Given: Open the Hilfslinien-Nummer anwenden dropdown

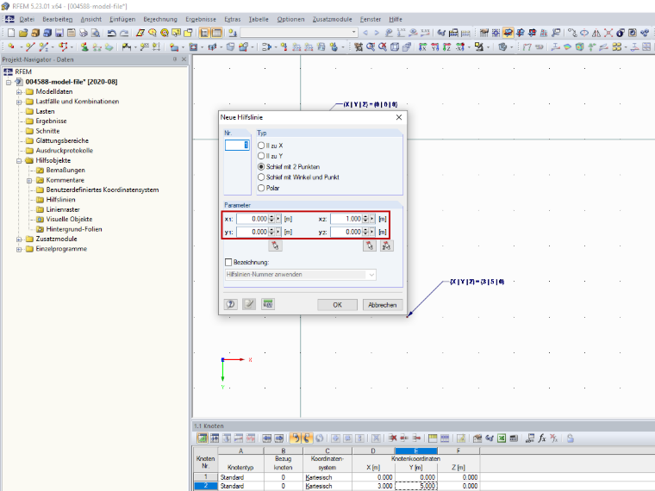Looking at the screenshot, I should pyautogui.click(x=371, y=275).
